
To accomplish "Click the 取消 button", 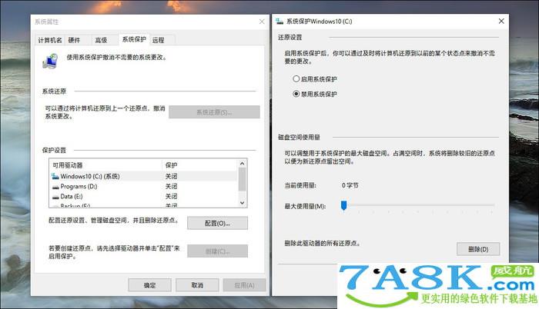I will click(197, 285).
